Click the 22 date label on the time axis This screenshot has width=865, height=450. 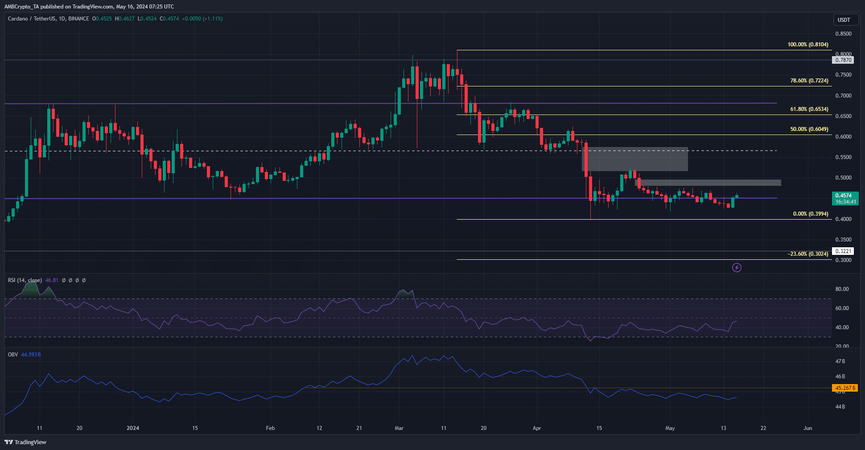pyautogui.click(x=763, y=428)
